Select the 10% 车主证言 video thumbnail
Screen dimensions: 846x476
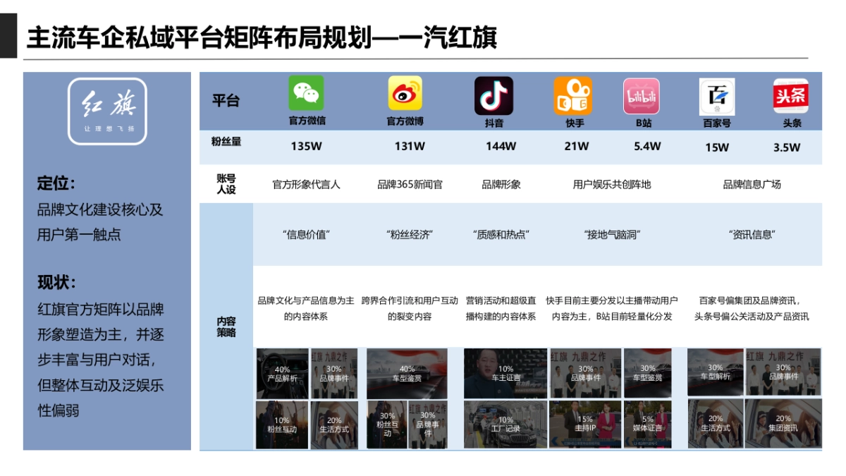click(506, 373)
